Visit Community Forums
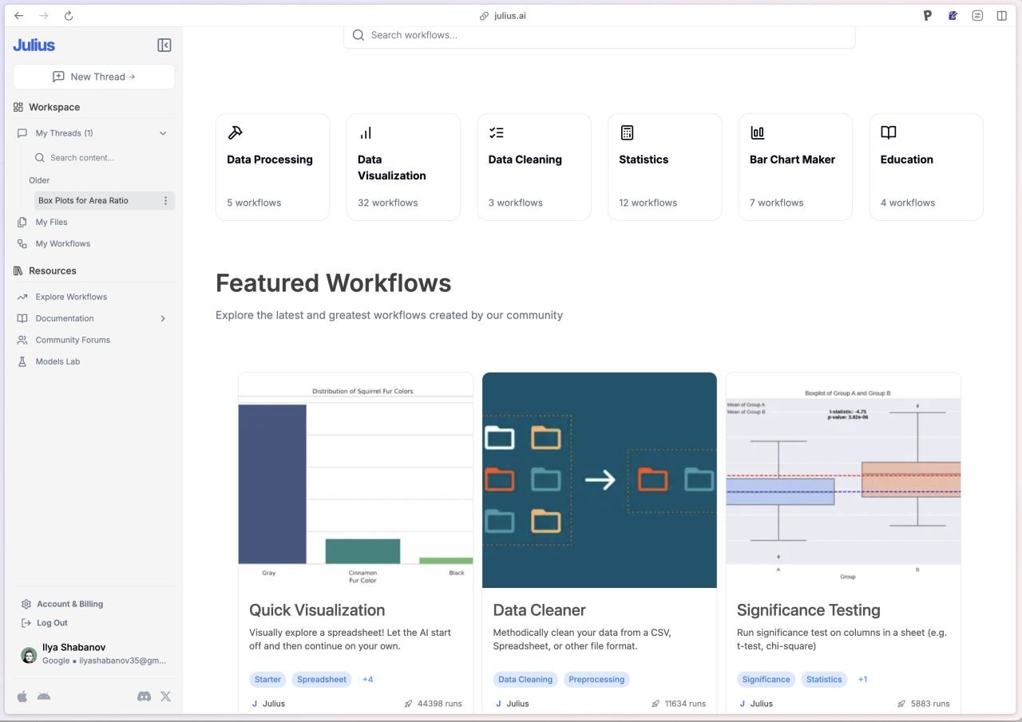The image size is (1022, 722). (73, 340)
